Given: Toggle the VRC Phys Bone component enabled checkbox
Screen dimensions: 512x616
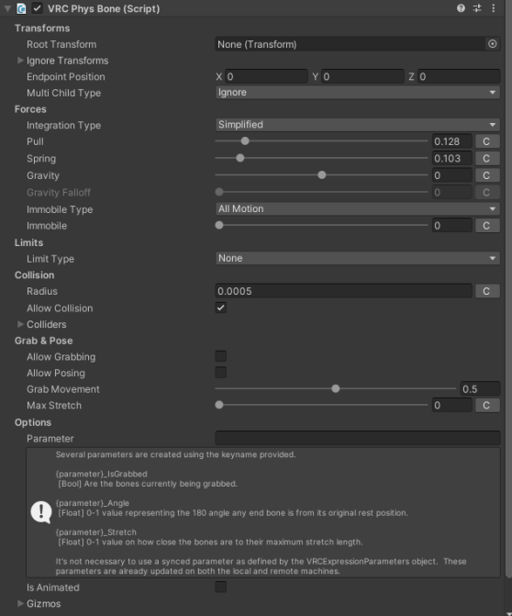Looking at the screenshot, I should [x=38, y=8].
